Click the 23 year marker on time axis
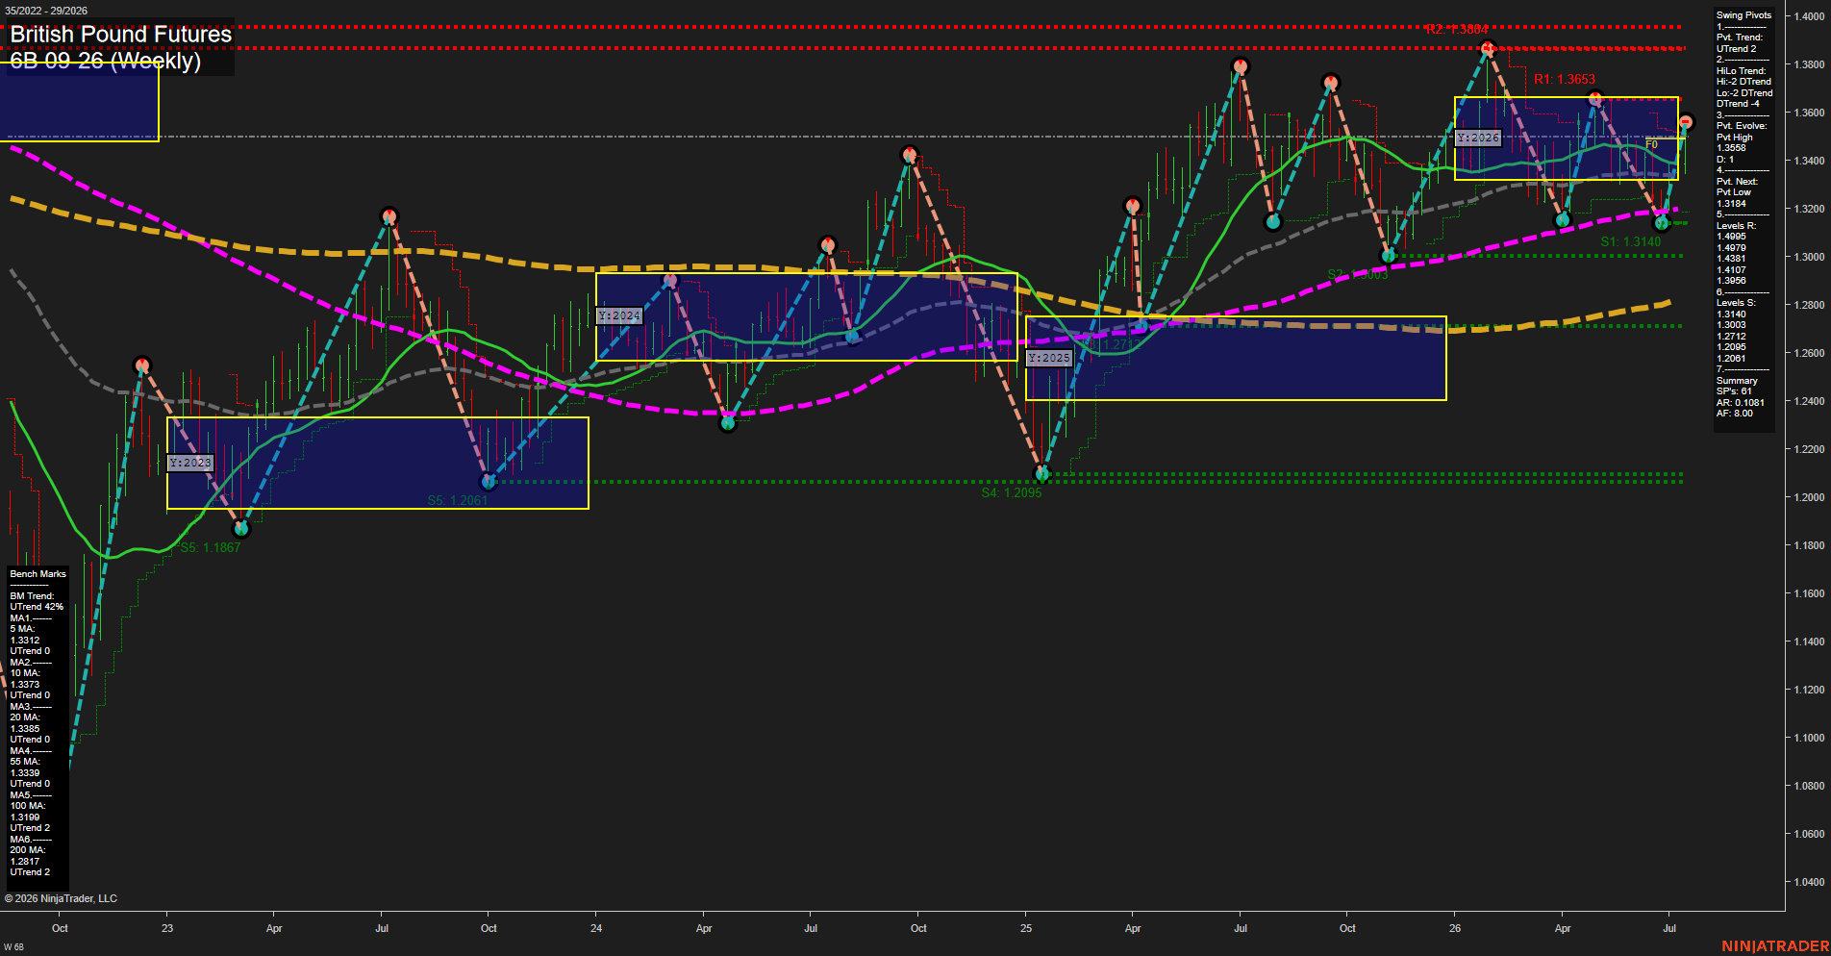Image resolution: width=1831 pixels, height=956 pixels. (x=167, y=928)
